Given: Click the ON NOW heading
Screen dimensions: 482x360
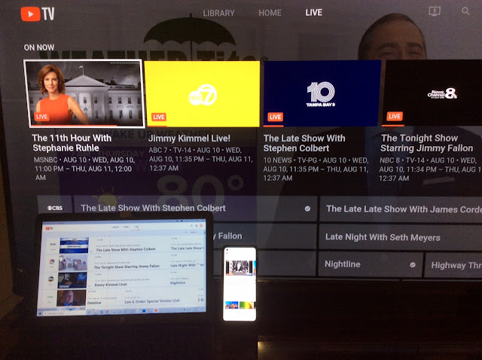Looking at the screenshot, I should tap(39, 47).
